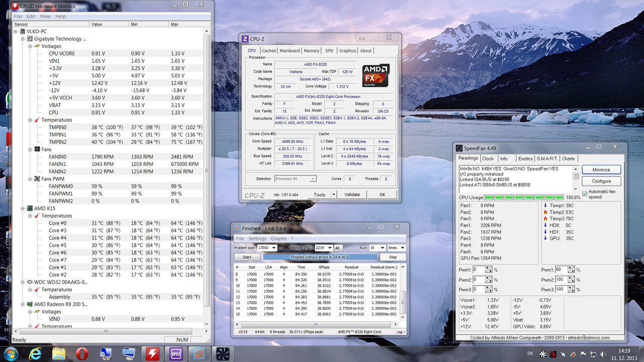Open the Run count dropdown in LinX
Viewport: 644px width, 362px height.
[382, 248]
